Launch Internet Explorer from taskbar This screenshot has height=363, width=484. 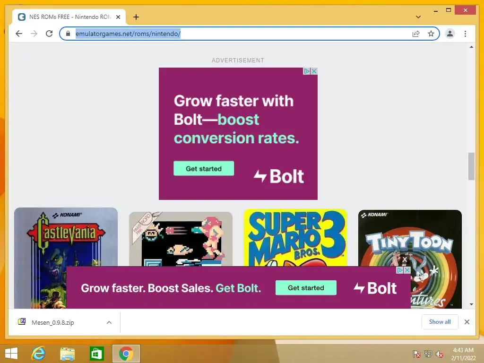coord(39,354)
